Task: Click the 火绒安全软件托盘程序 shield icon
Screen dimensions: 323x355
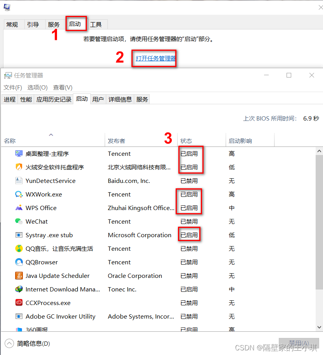Action: (19, 167)
